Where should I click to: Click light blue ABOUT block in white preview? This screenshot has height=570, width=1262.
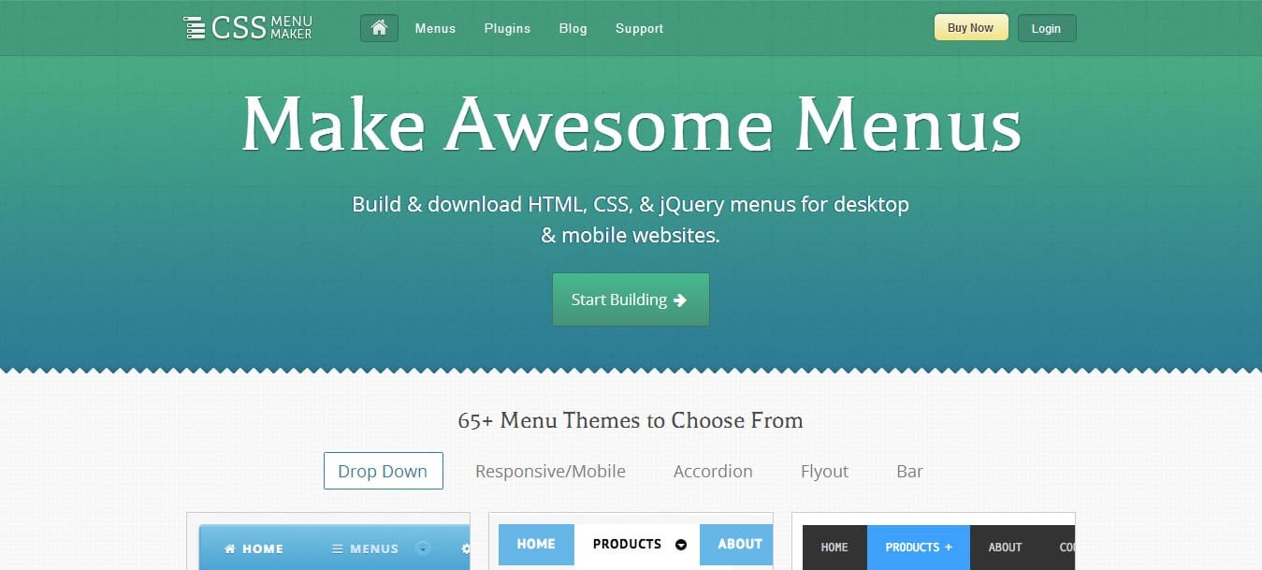click(736, 544)
